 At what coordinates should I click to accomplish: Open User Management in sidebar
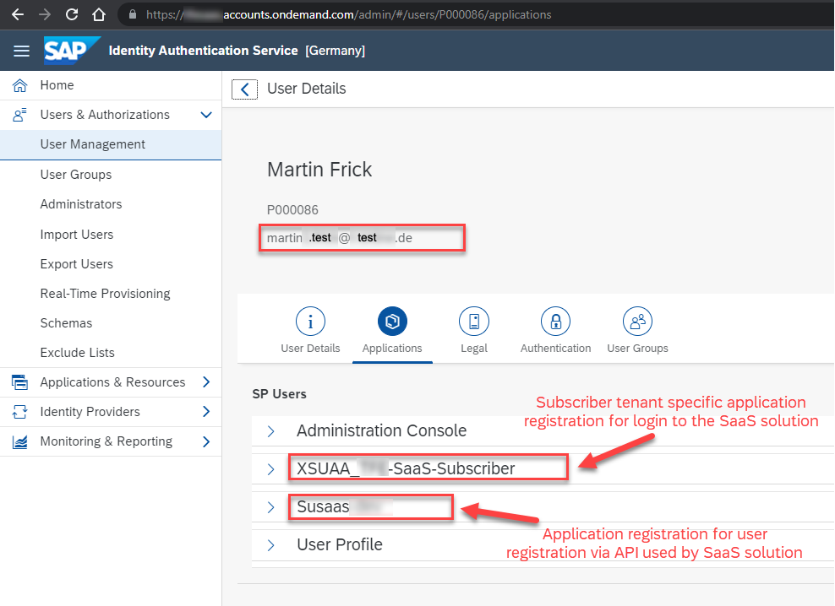click(x=111, y=144)
